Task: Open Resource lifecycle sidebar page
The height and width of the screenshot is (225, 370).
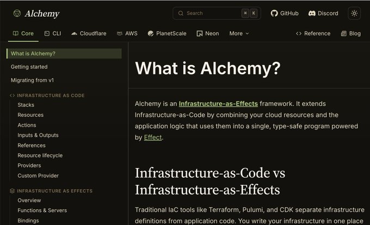Action: 40,155
